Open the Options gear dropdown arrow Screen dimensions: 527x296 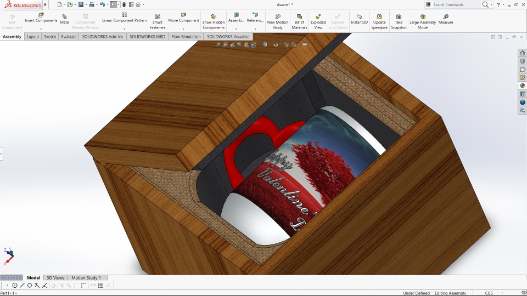pos(143,5)
